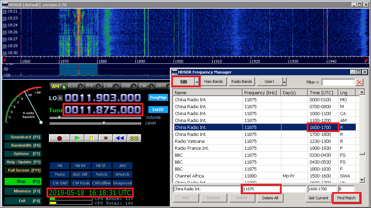Activate CW ZAP function
Screen dimensions: 371x208
tap(60, 183)
